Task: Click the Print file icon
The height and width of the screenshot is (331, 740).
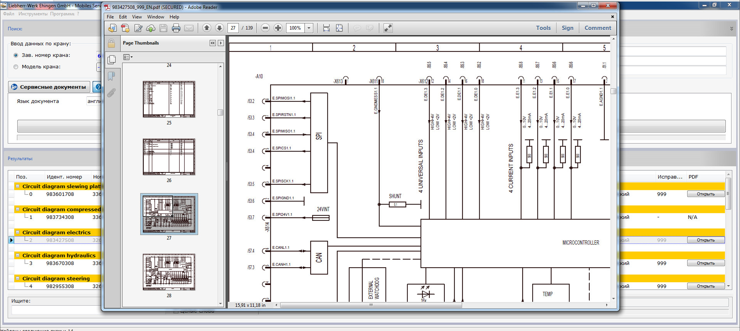Action: point(176,28)
